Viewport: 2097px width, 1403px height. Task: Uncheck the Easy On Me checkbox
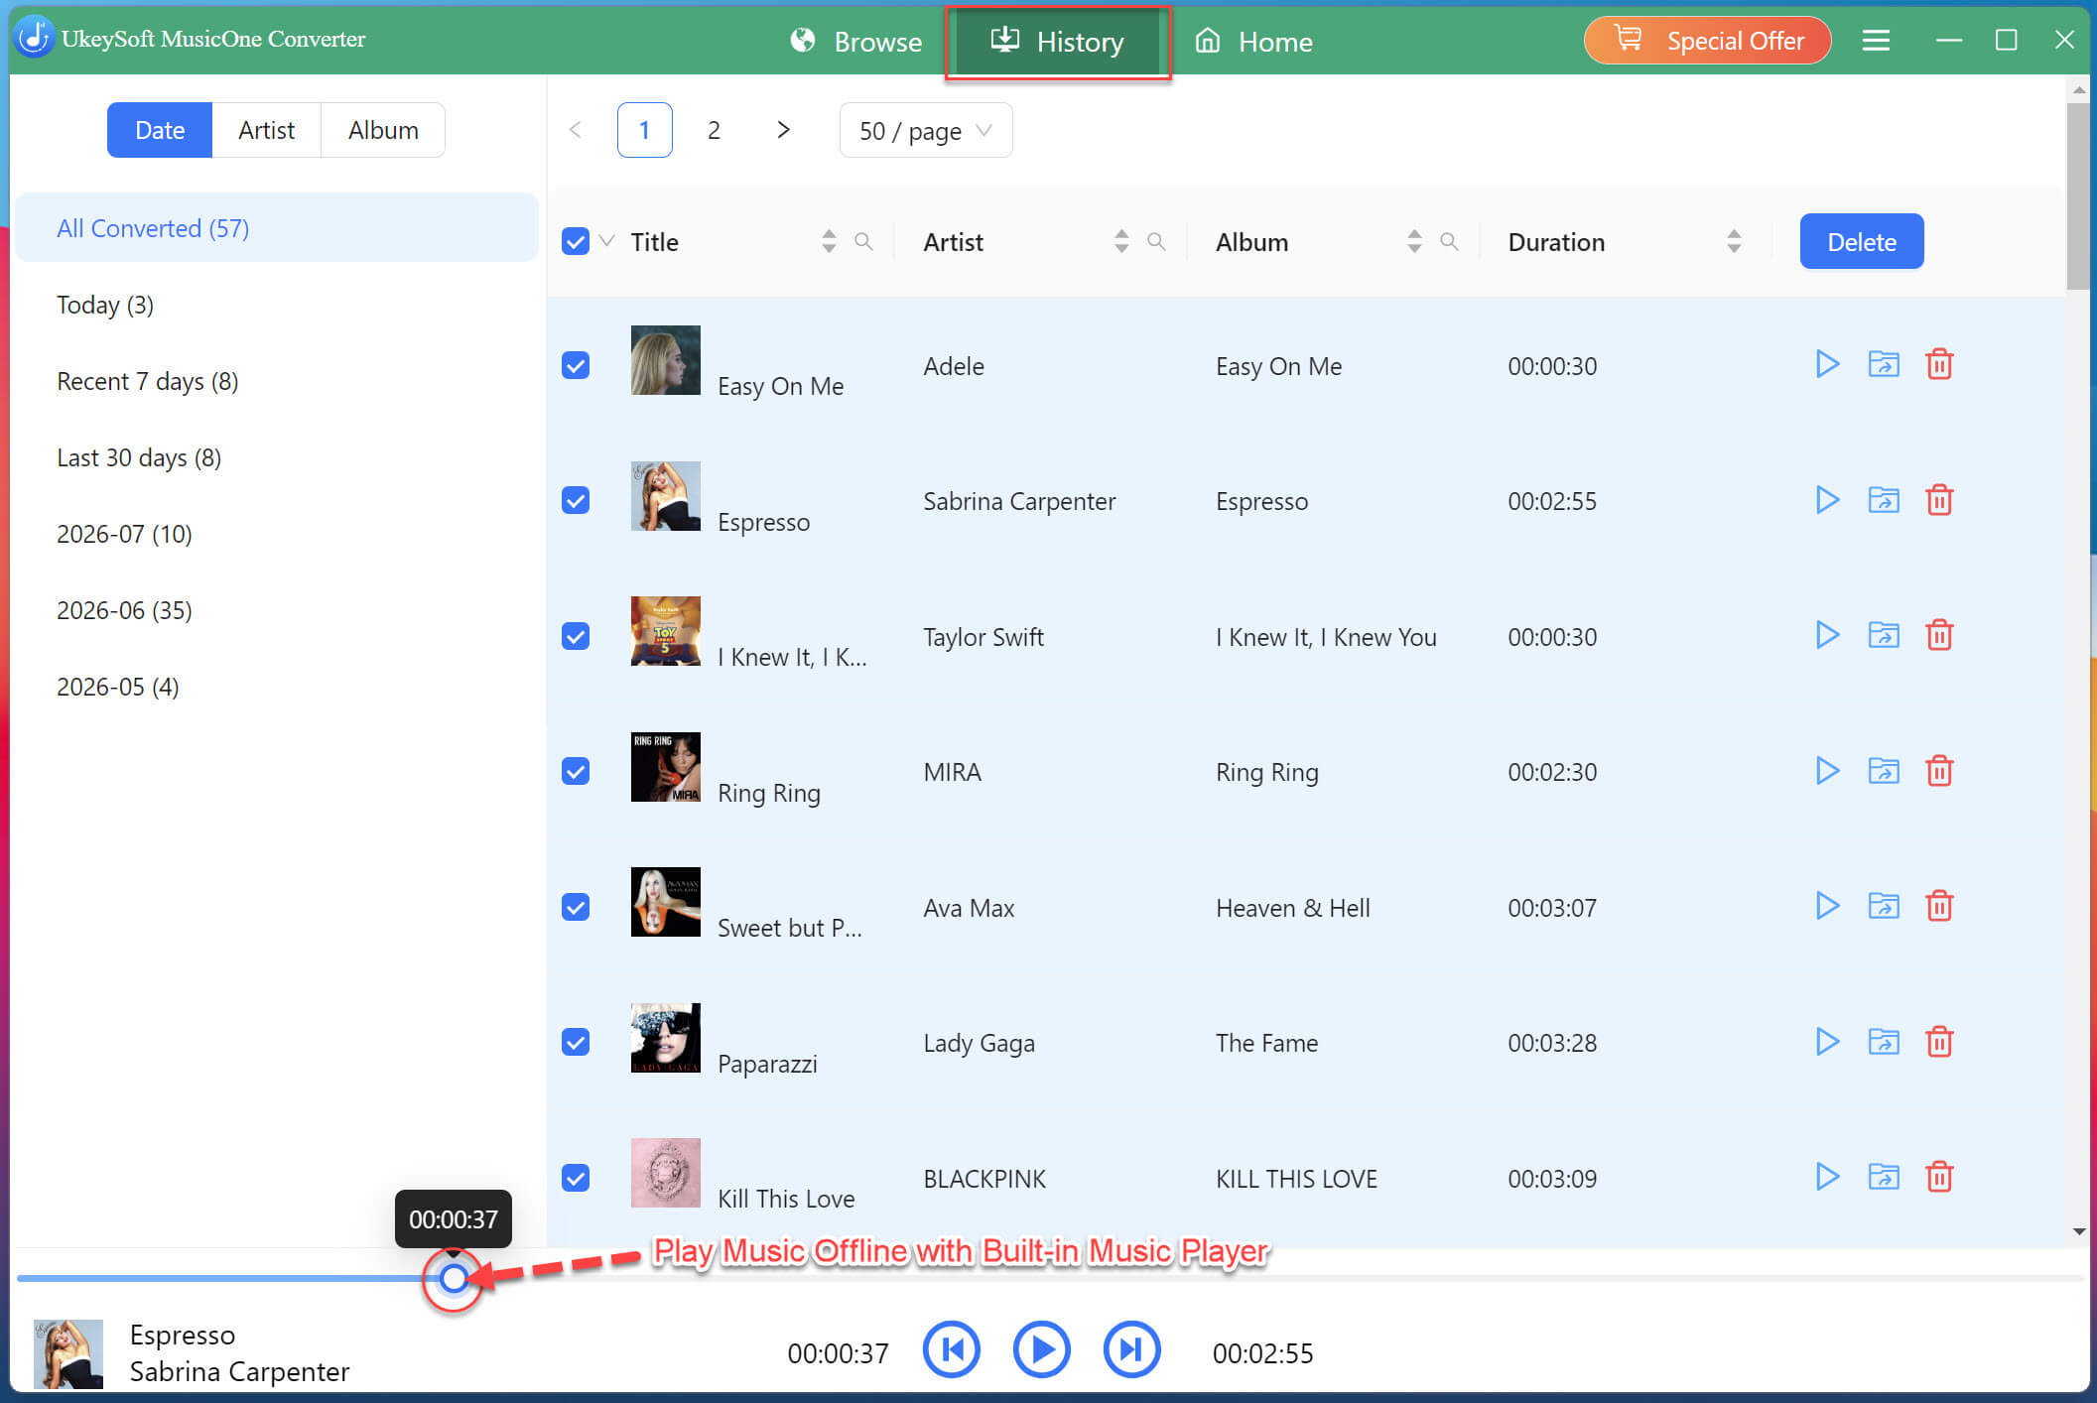tap(576, 365)
